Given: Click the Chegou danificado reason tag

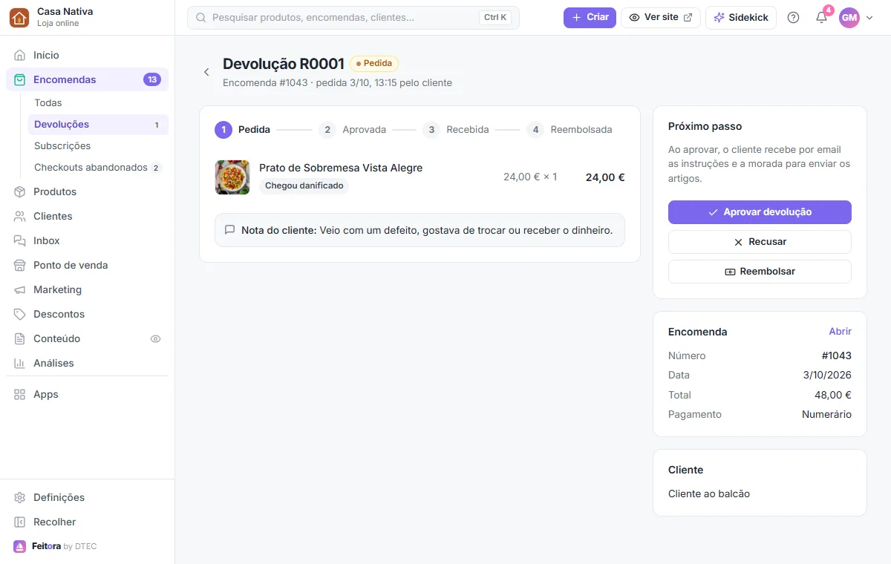Looking at the screenshot, I should 304,186.
